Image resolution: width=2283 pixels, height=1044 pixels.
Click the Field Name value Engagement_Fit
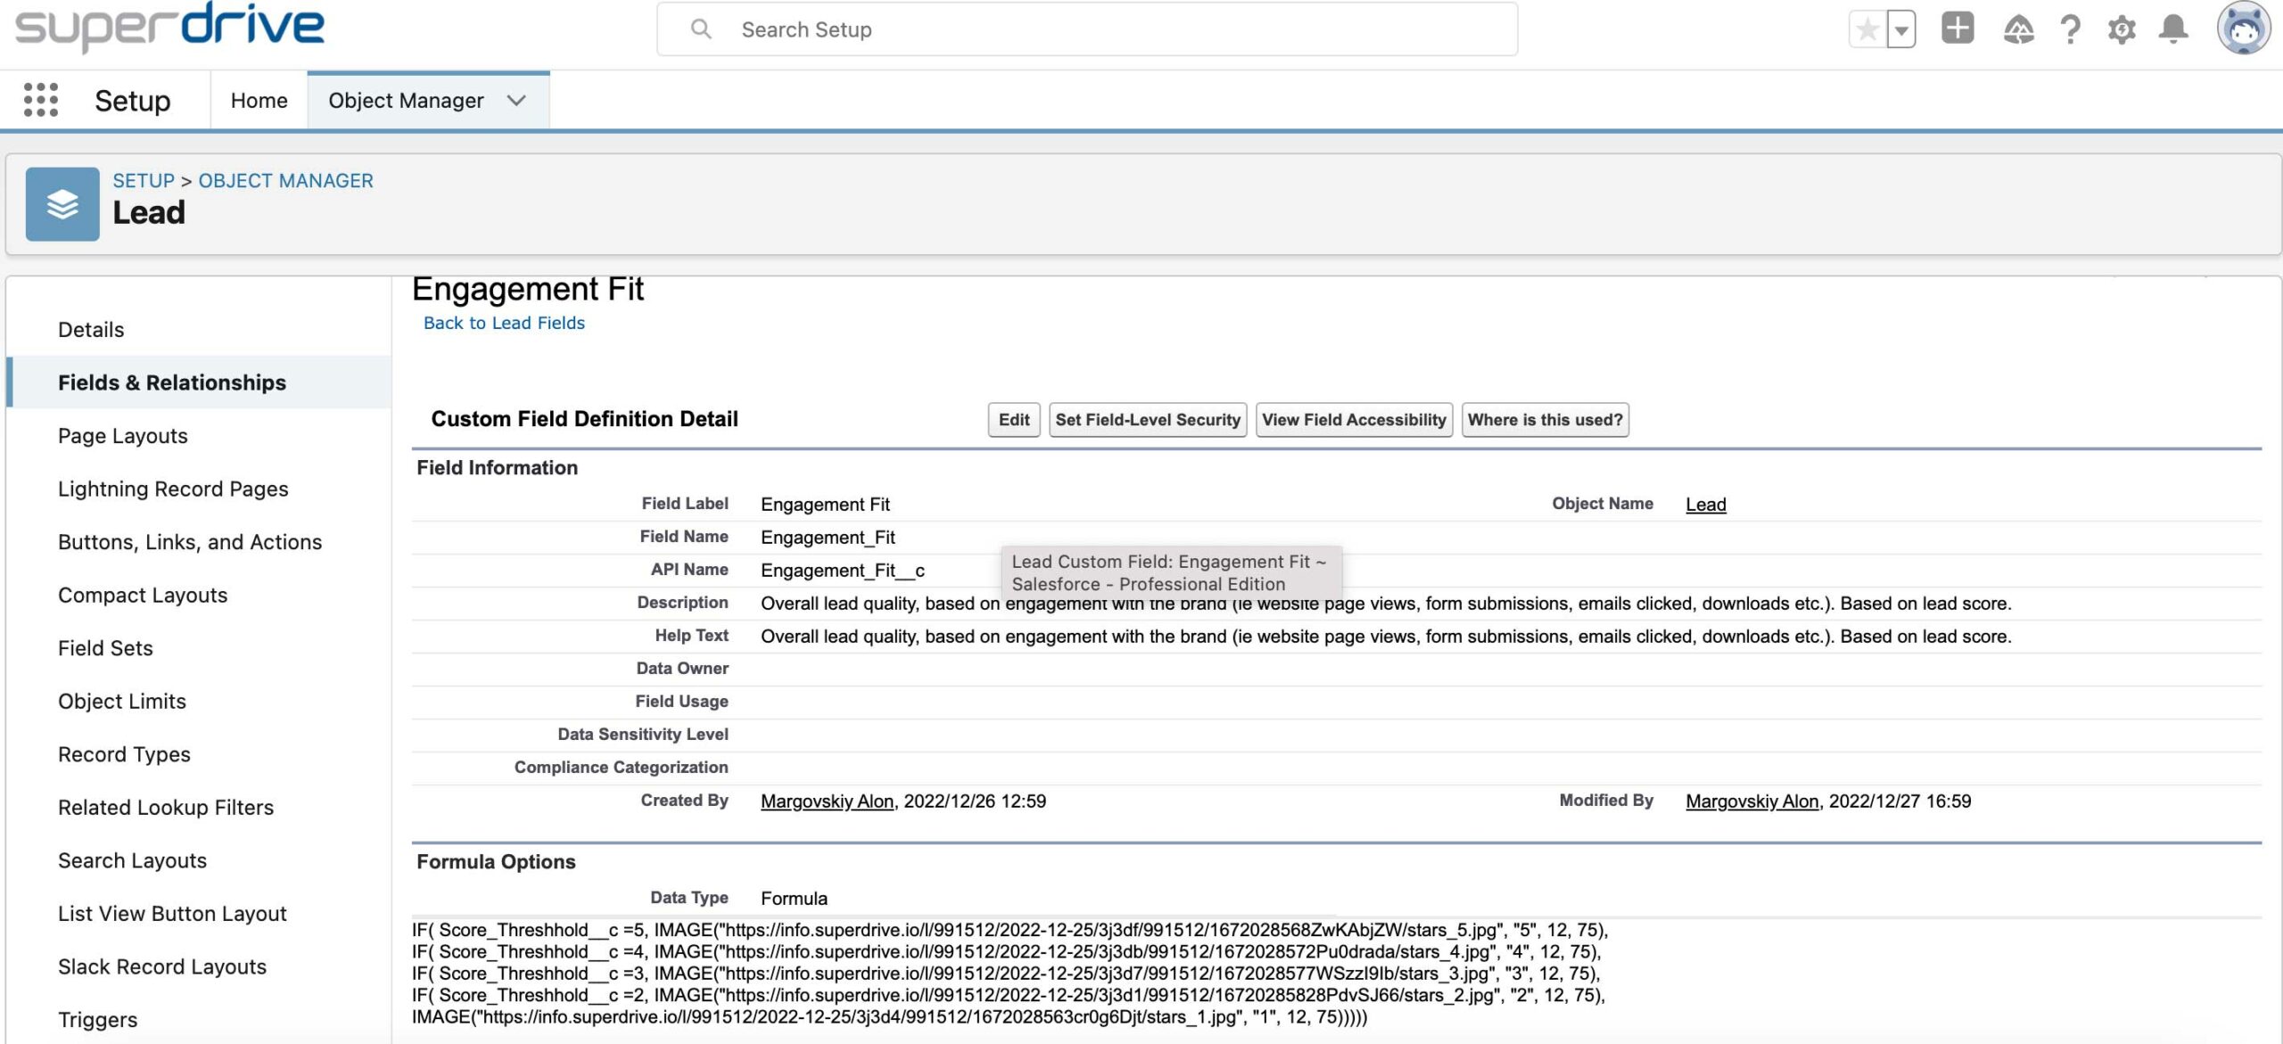pos(828,538)
